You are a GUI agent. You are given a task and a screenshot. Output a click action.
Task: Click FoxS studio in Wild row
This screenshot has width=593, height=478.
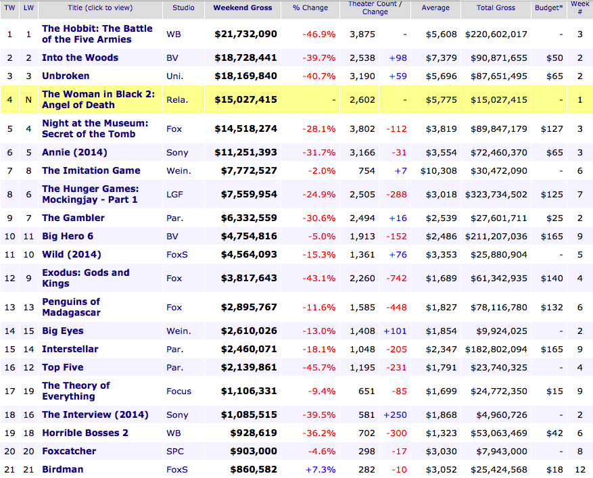[x=177, y=254]
